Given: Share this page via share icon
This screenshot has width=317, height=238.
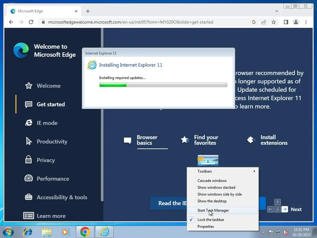Looking at the screenshot, I should pyautogui.click(x=264, y=22).
